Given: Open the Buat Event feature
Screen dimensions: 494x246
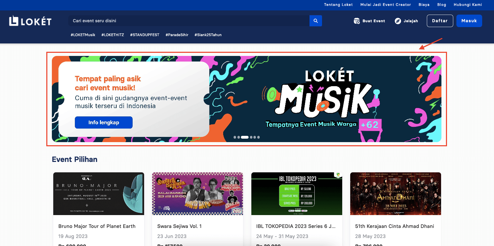Looking at the screenshot, I should (373, 21).
